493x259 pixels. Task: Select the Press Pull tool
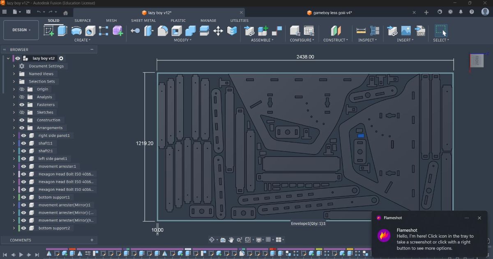click(x=135, y=31)
